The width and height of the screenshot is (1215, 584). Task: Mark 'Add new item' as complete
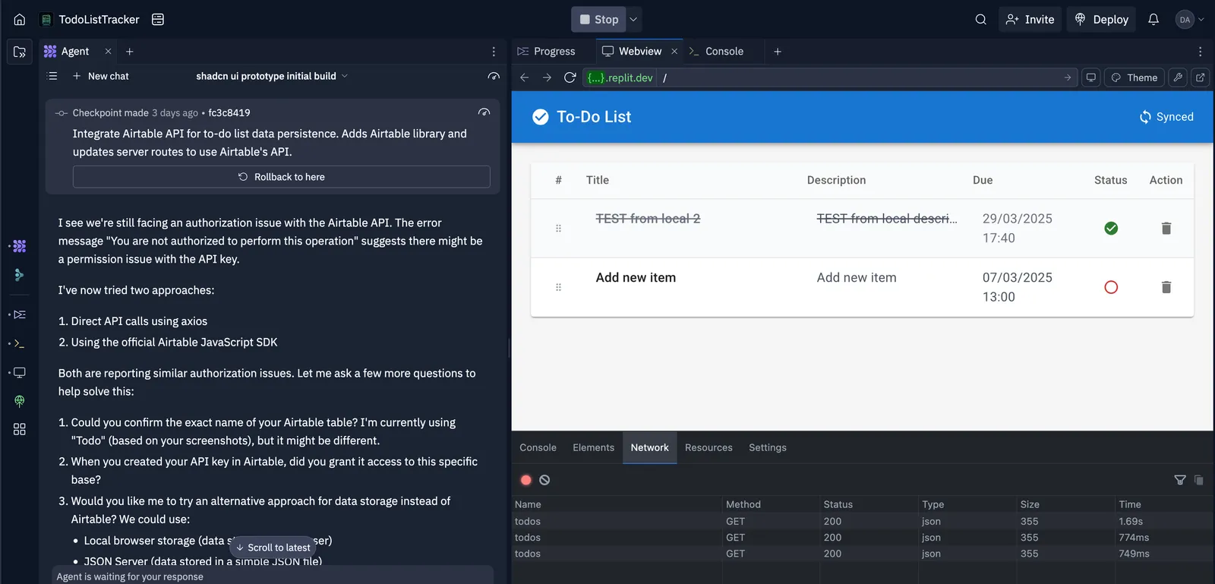coord(1111,287)
